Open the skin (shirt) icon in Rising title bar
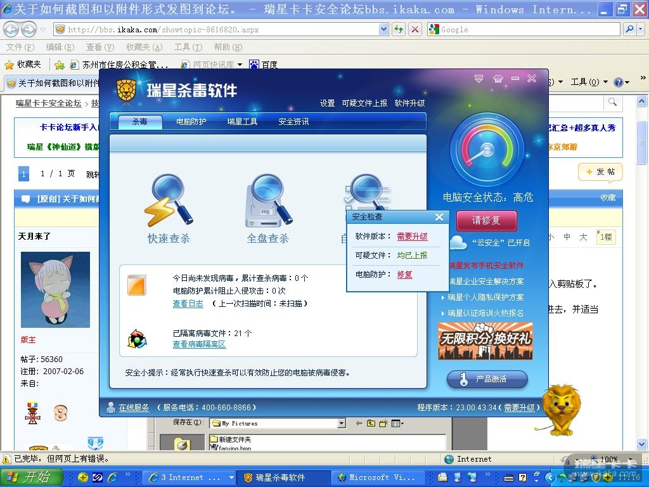The width and height of the screenshot is (649, 487). click(498, 78)
